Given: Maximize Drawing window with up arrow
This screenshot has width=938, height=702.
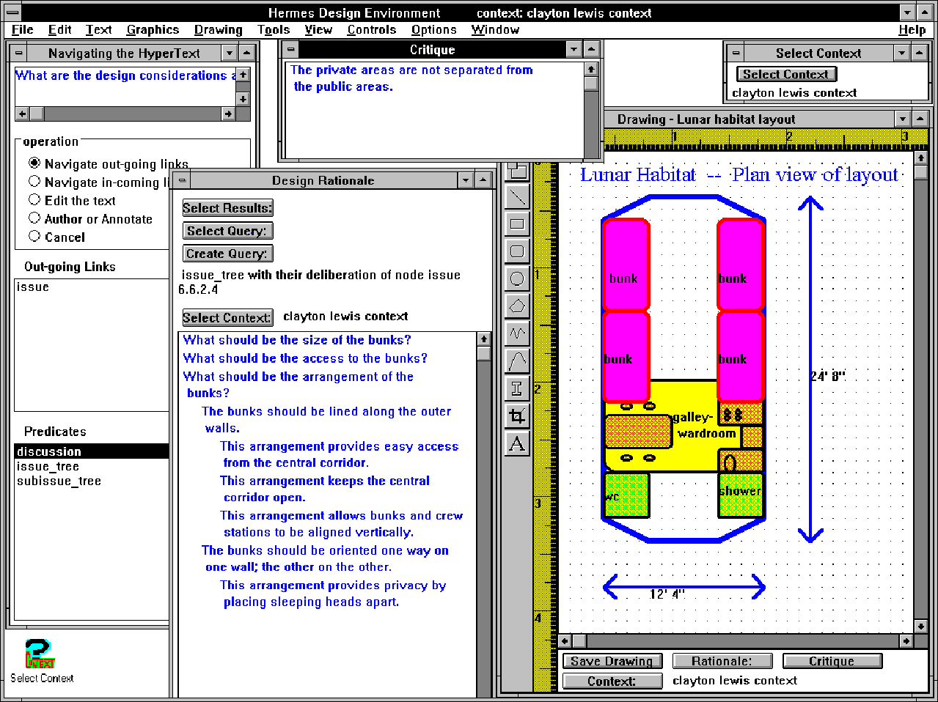Looking at the screenshot, I should pos(920,119).
